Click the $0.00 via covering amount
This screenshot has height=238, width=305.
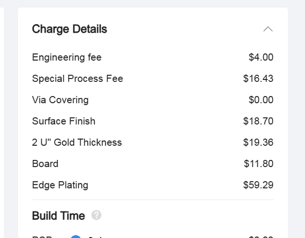tap(261, 100)
